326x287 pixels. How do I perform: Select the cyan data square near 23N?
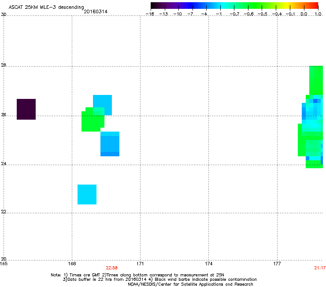(87, 194)
